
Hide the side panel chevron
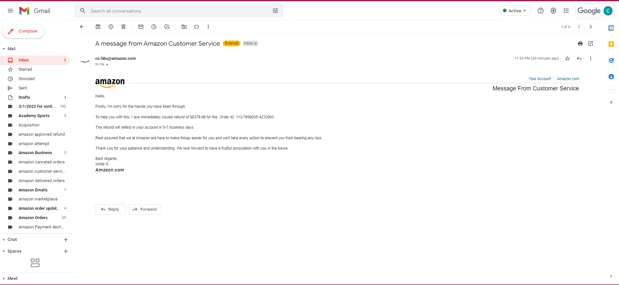pyautogui.click(x=611, y=276)
